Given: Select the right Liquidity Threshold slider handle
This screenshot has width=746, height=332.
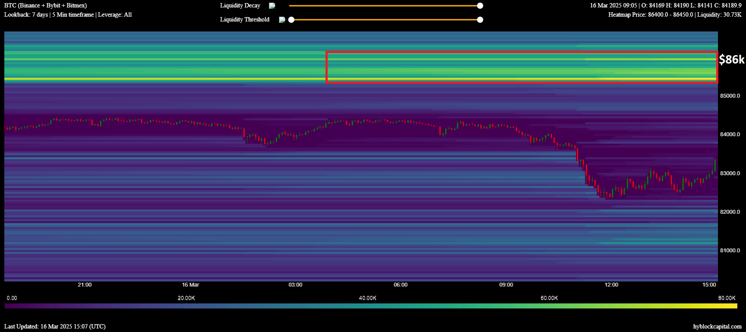Looking at the screenshot, I should (480, 20).
